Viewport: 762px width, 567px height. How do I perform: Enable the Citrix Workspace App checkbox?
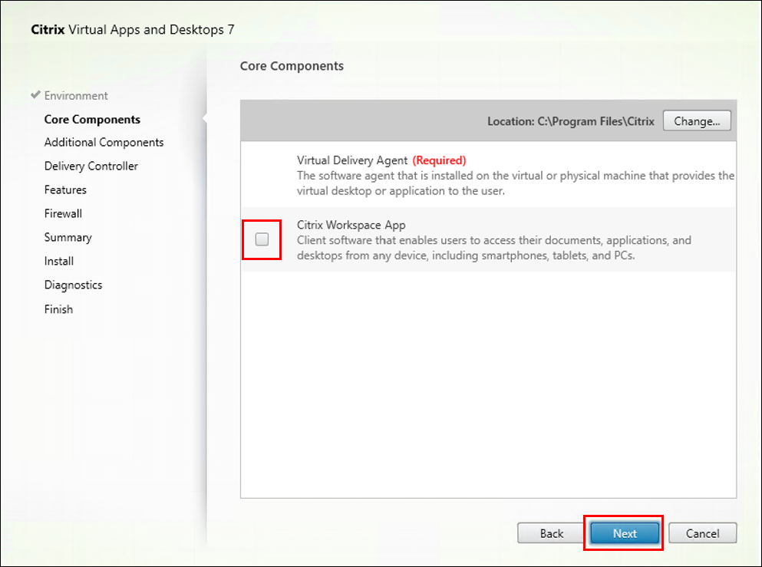[262, 239]
